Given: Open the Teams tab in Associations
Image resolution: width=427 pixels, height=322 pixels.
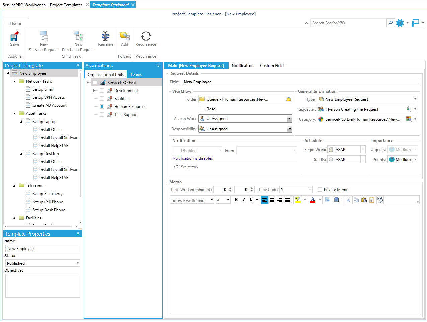Looking at the screenshot, I should pos(136,74).
